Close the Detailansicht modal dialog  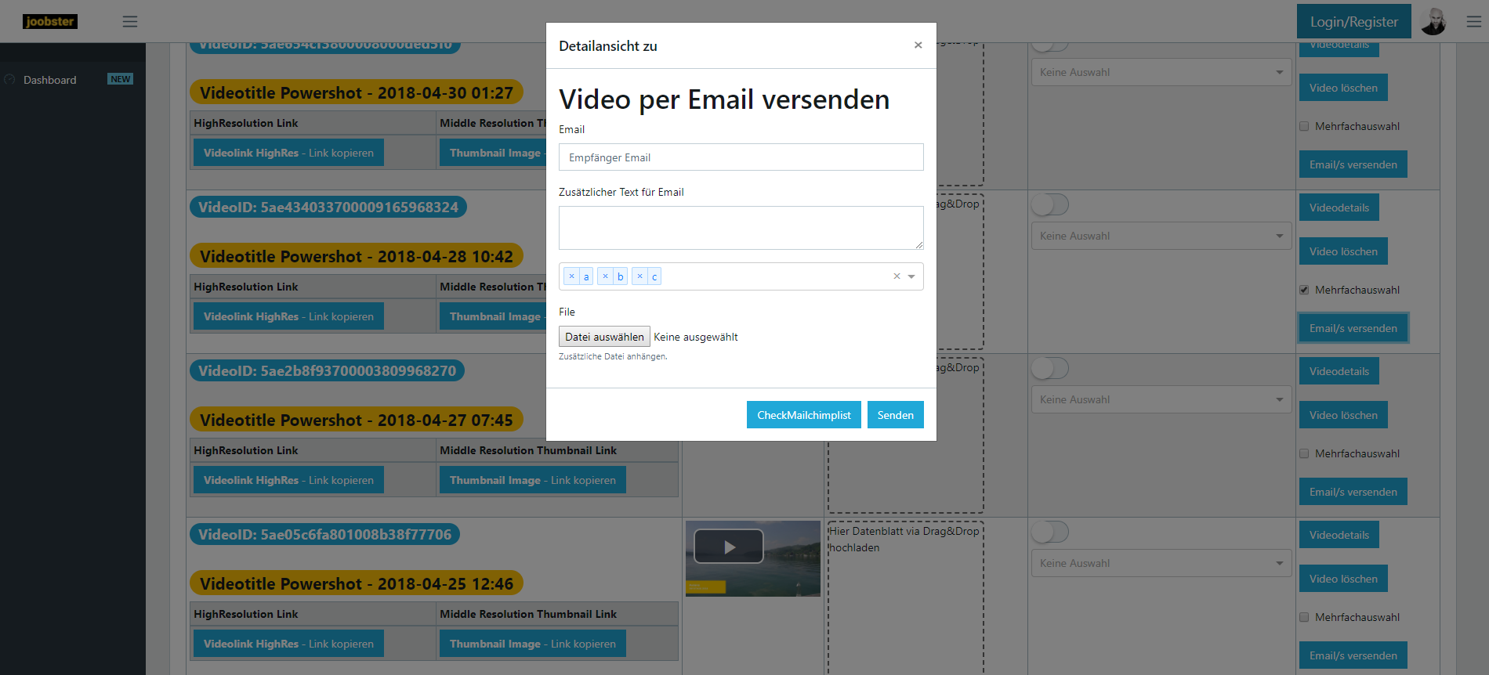(918, 45)
